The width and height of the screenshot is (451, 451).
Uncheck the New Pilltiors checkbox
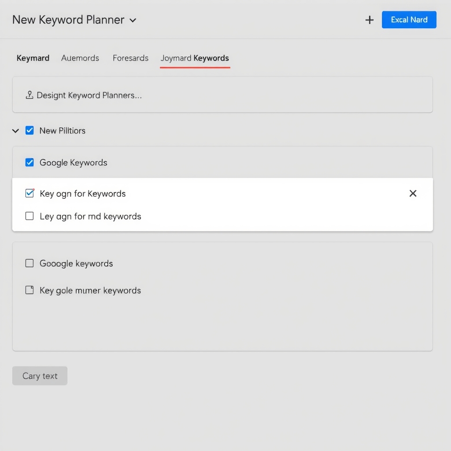coord(30,130)
